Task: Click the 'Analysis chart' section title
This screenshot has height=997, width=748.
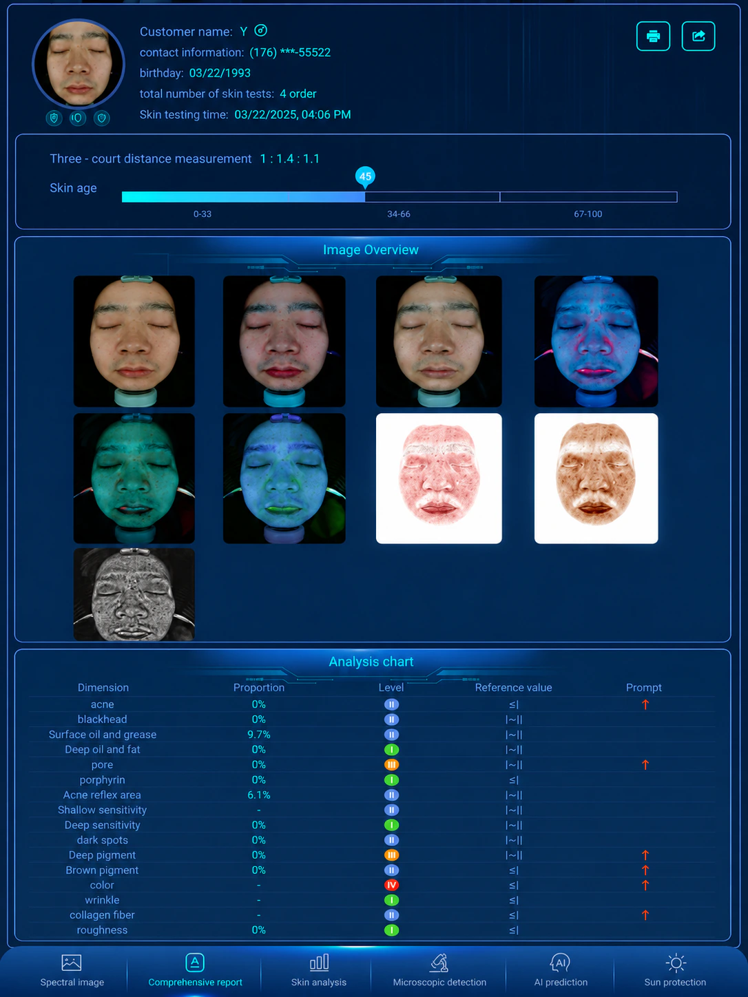Action: 371,662
